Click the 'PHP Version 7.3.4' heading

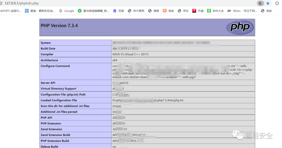pos(59,26)
